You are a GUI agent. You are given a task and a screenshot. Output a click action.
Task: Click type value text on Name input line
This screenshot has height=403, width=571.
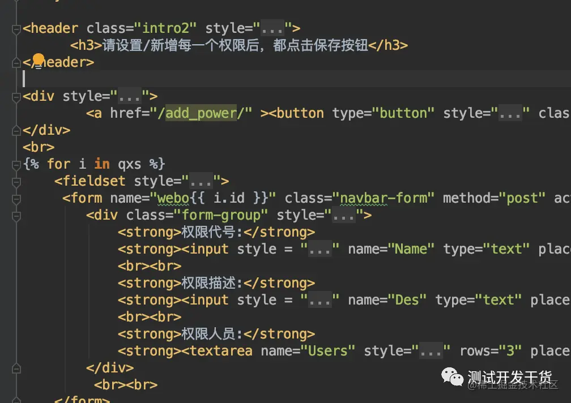tap(506, 249)
